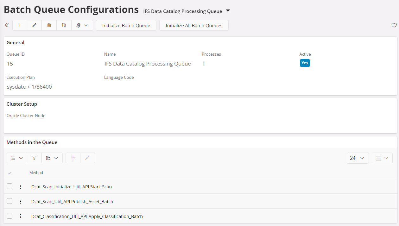Click the plus icon to add new queue
The width and height of the screenshot is (399, 226).
20,25
